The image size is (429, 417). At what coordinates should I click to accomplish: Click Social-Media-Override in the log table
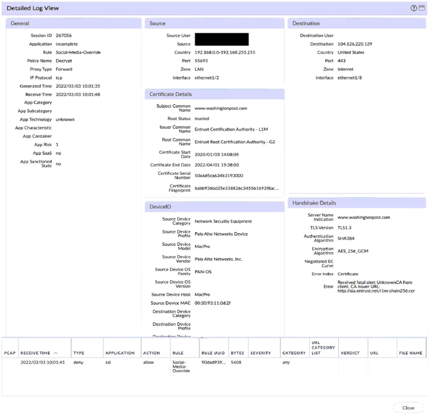(181, 366)
